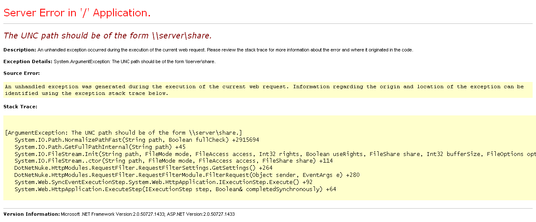
Task: Click the System.ArgumentException text
Action: [x=134, y=61]
